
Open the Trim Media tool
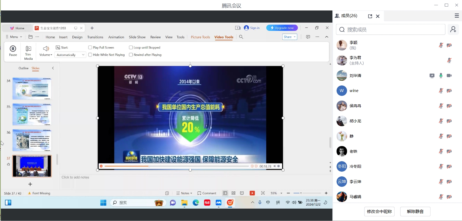click(x=28, y=53)
